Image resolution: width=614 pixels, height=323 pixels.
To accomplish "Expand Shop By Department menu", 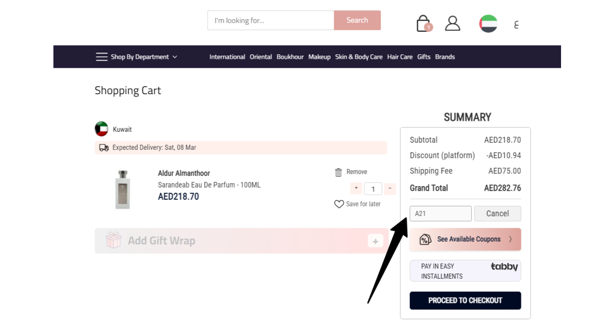I will tap(136, 57).
